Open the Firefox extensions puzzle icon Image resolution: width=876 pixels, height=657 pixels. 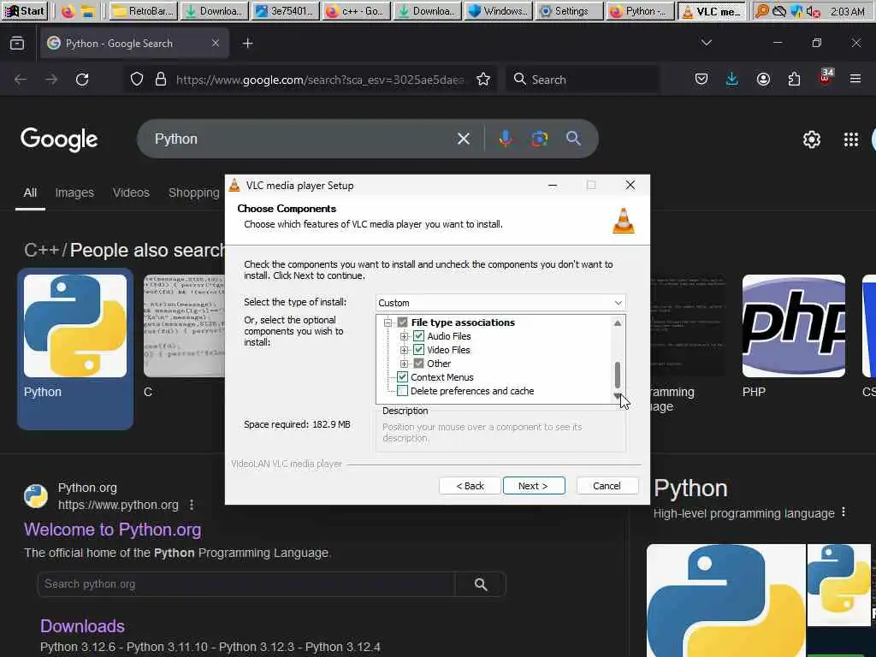coord(794,80)
